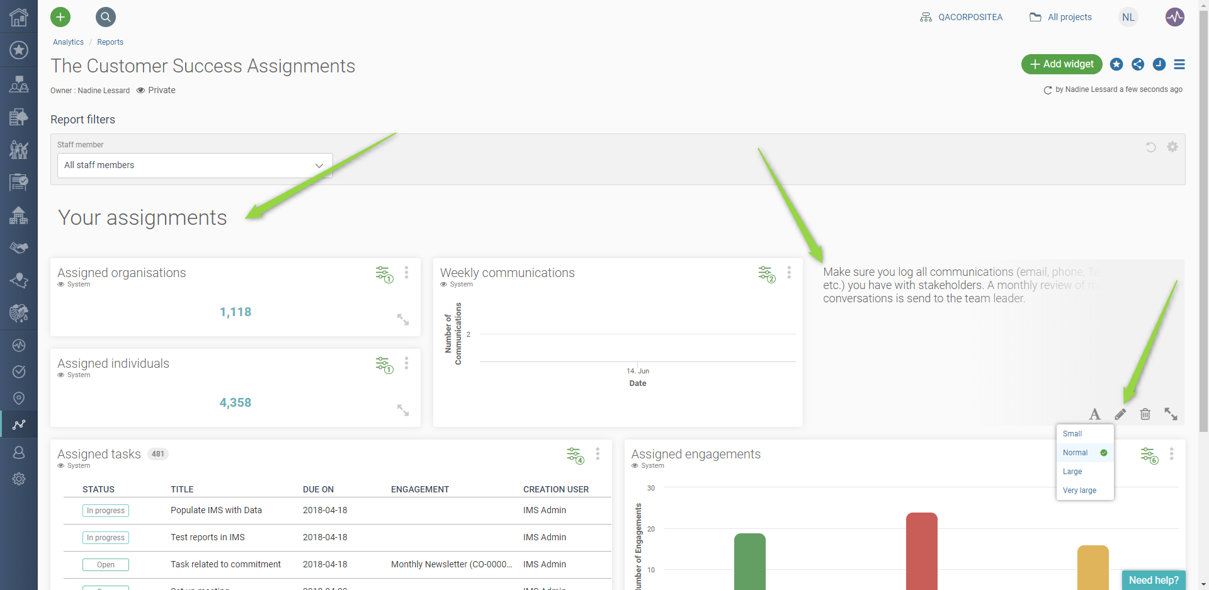The image size is (1209, 590).
Task: Open kebab menu on Assigned engagements
Action: coord(1172,453)
